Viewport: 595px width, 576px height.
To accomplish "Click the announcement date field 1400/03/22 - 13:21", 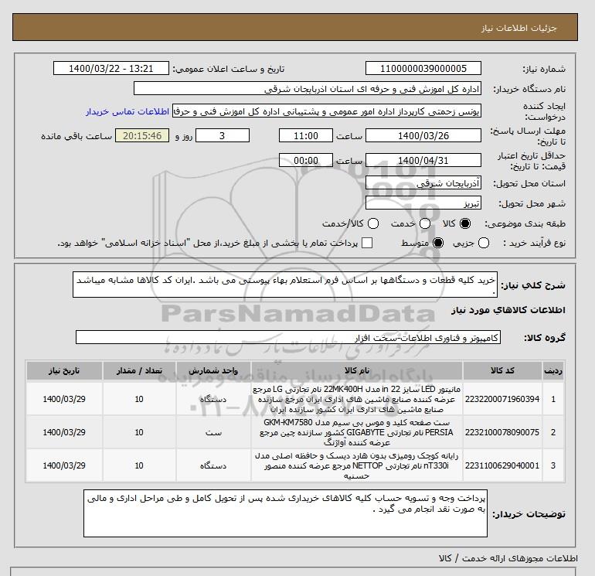I will 110,68.
